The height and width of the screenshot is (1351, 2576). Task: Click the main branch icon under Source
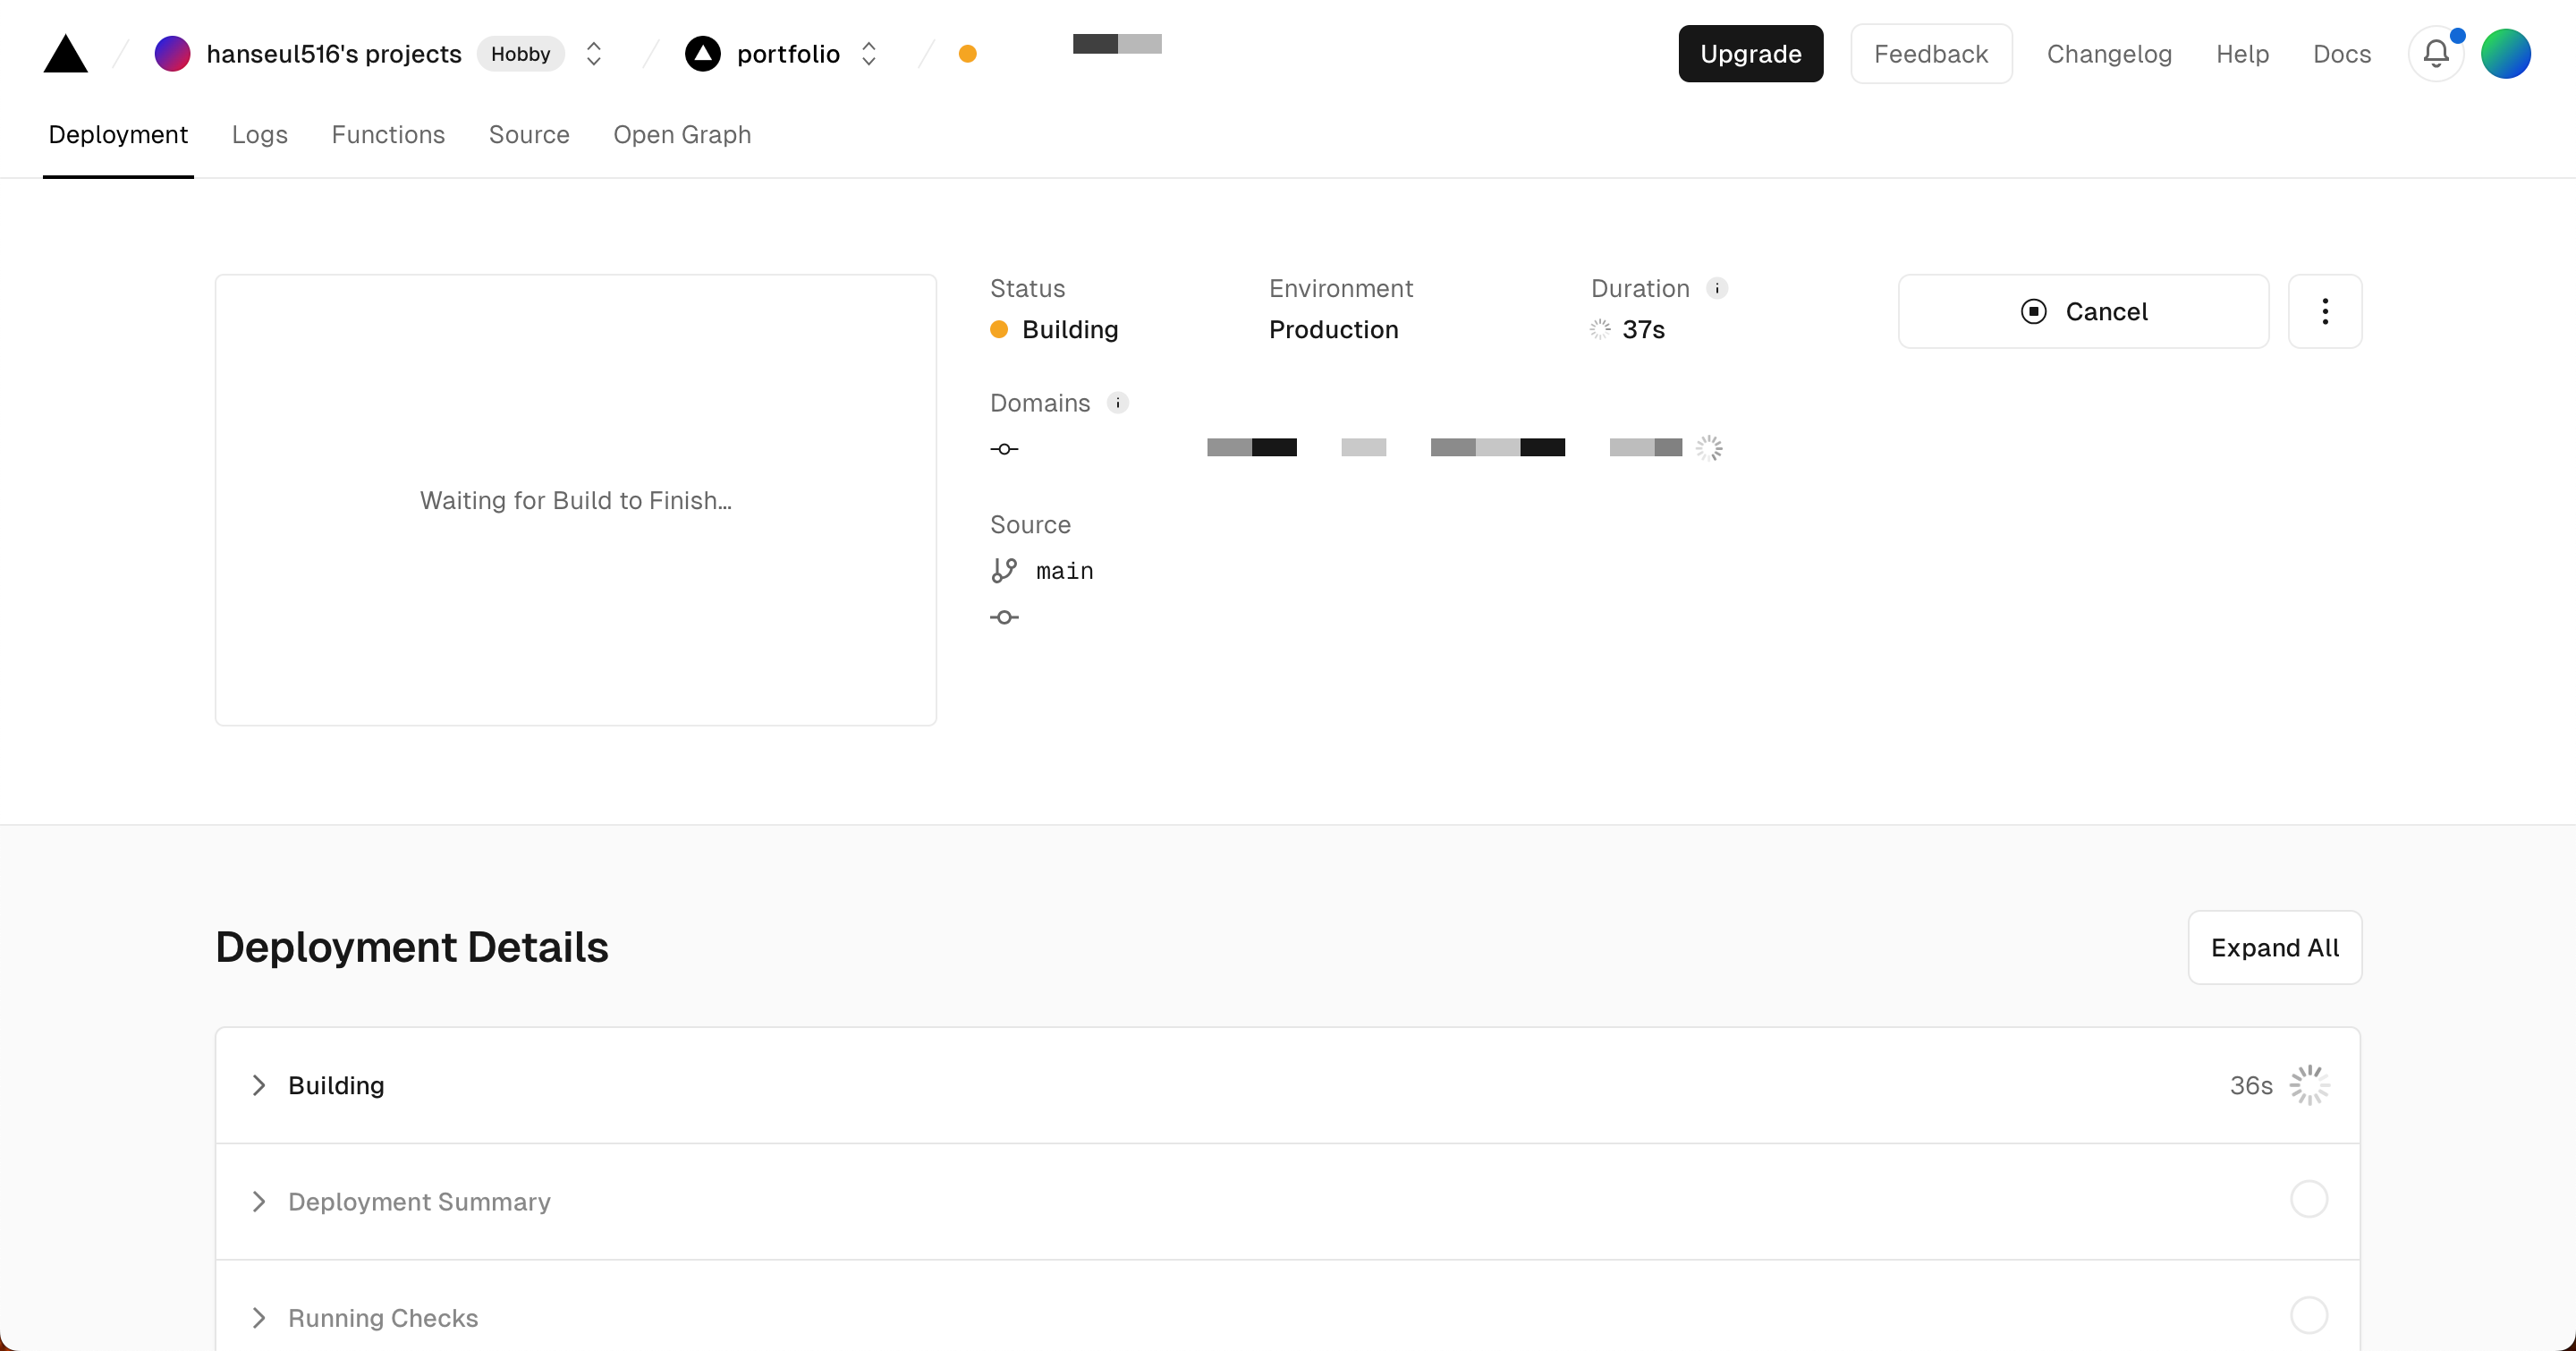point(1004,571)
